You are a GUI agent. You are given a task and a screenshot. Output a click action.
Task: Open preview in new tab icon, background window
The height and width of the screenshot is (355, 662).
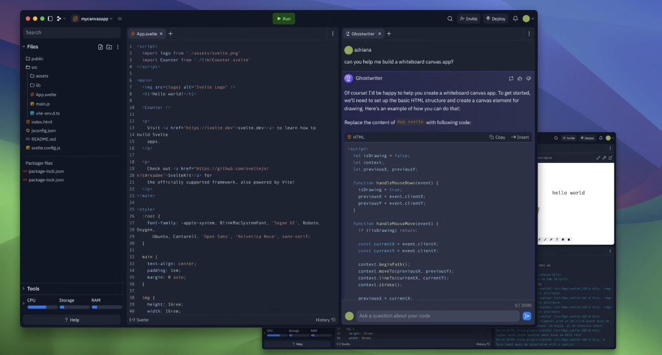(x=610, y=158)
